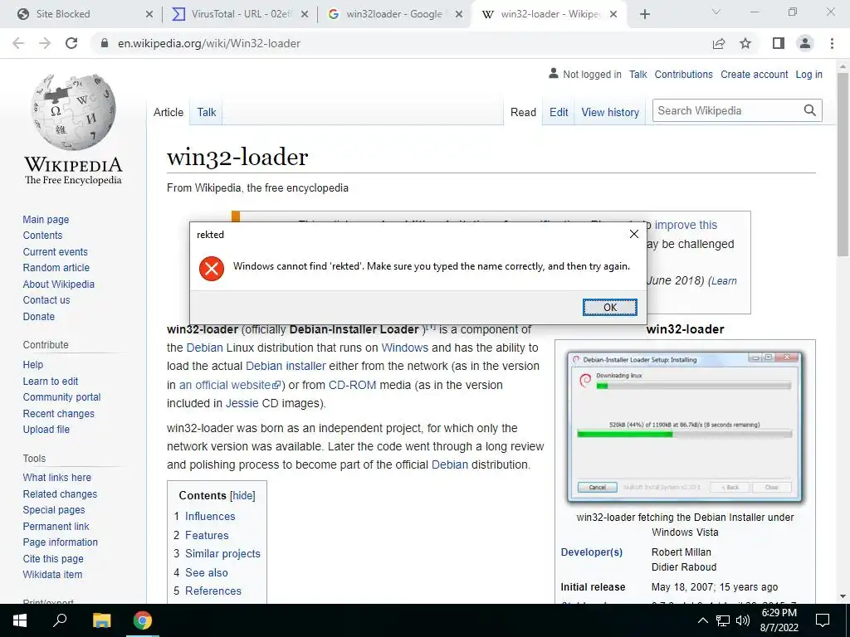Hide the Contents table via hide toggle

(x=242, y=496)
